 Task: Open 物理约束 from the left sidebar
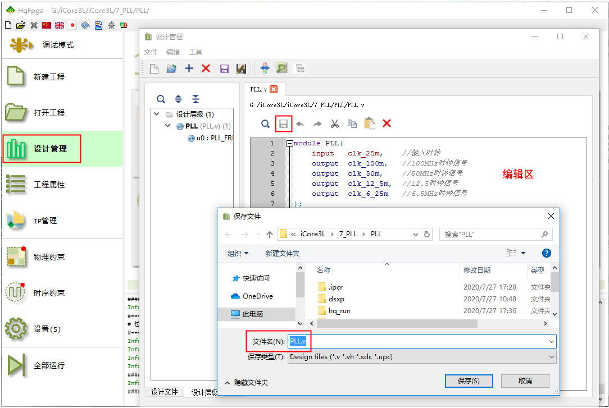[x=49, y=257]
